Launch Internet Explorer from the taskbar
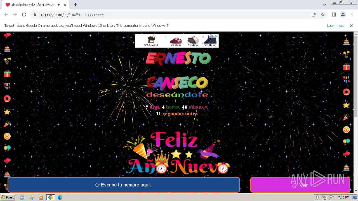 coord(22,197)
